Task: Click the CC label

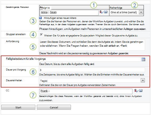Action: coord(8,91)
